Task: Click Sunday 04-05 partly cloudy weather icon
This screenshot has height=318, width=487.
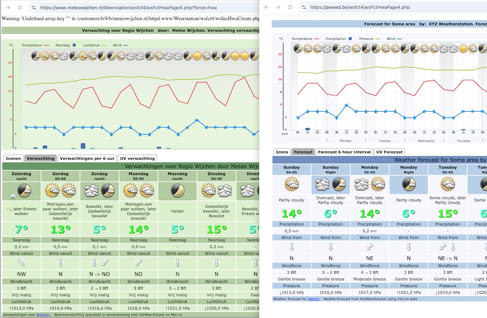Action: 291,185
